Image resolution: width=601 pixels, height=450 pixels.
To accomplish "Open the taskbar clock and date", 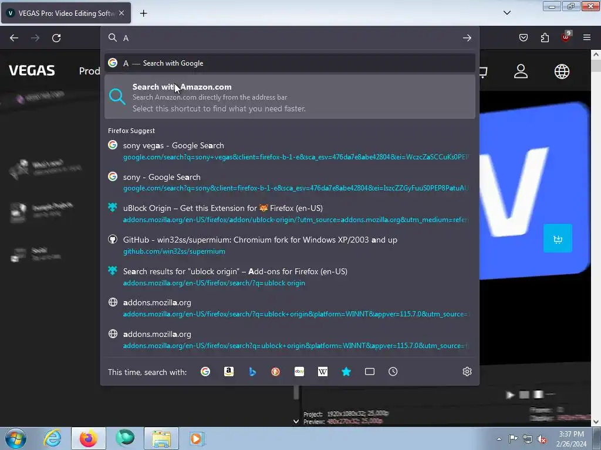I will pos(572,439).
